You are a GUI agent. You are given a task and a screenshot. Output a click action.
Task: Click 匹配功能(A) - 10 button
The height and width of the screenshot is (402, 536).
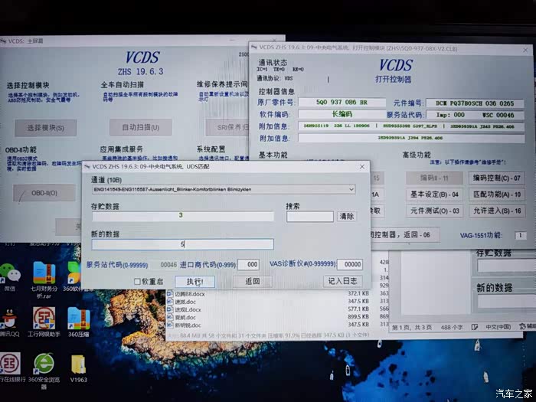(x=496, y=194)
